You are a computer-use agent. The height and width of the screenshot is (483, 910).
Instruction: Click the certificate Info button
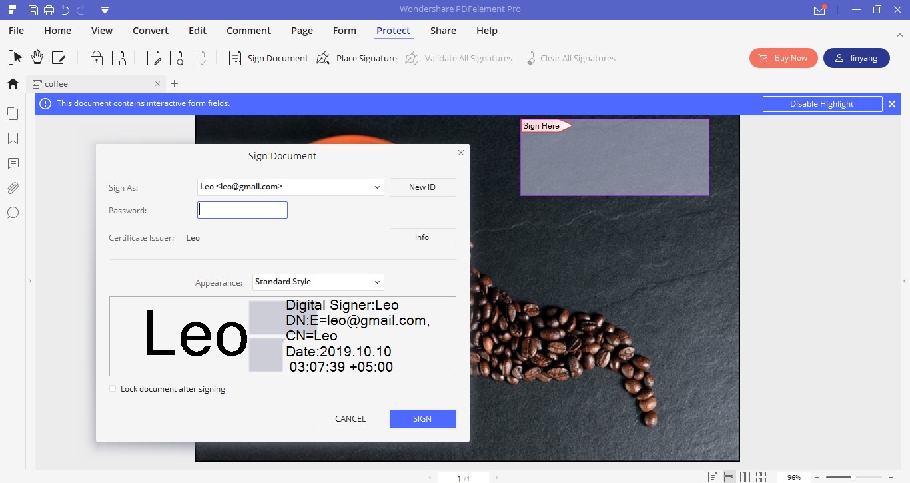[422, 237]
